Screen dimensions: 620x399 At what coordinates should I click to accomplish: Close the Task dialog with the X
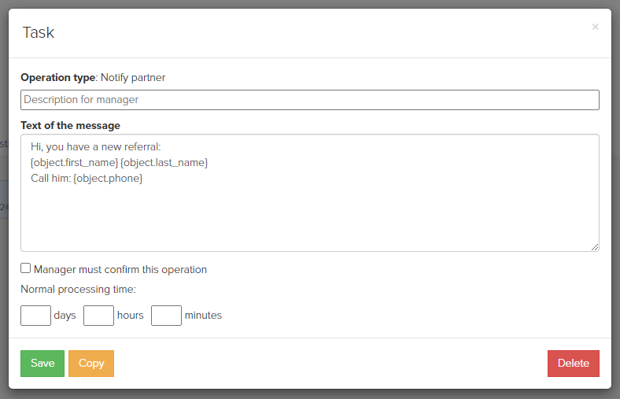(595, 27)
